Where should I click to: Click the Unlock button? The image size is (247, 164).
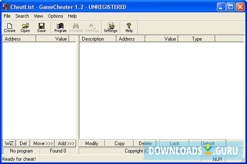(208, 143)
